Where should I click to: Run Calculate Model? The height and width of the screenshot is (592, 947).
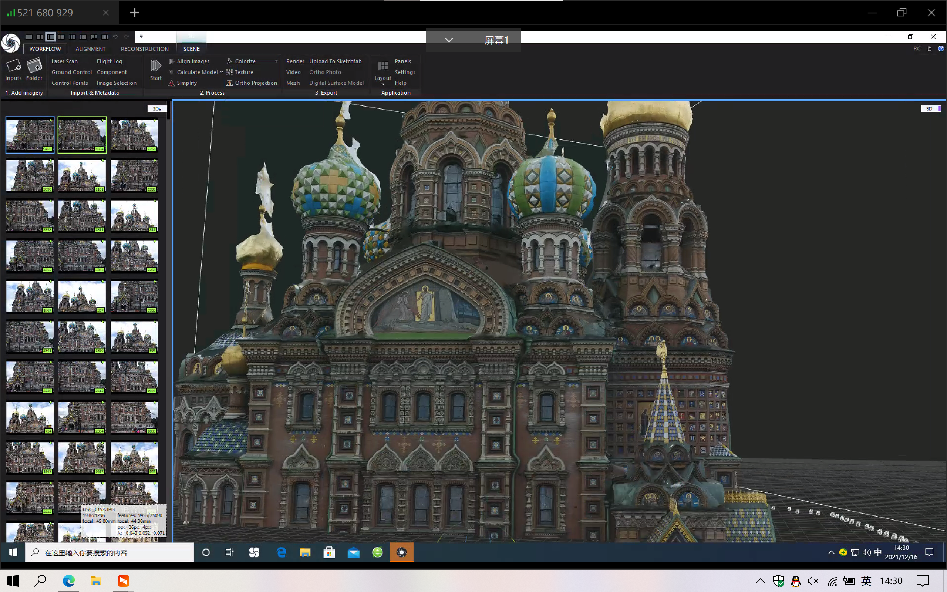pos(193,72)
